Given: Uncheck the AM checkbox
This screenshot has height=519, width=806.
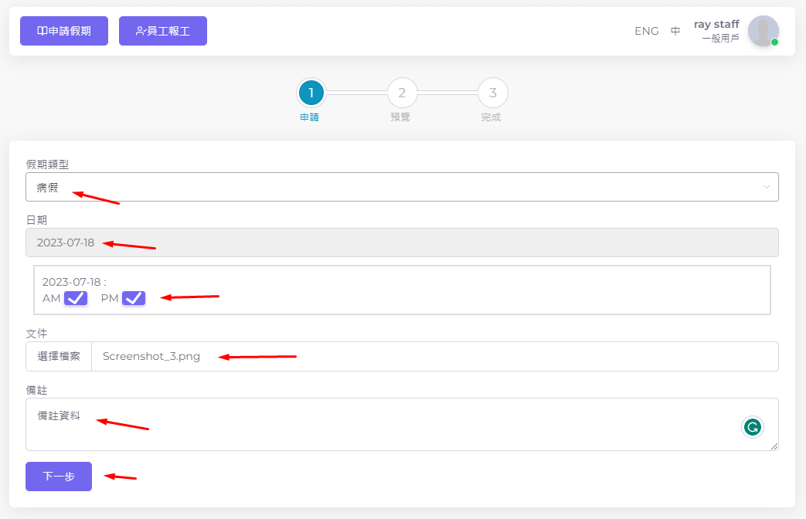Looking at the screenshot, I should point(76,298).
